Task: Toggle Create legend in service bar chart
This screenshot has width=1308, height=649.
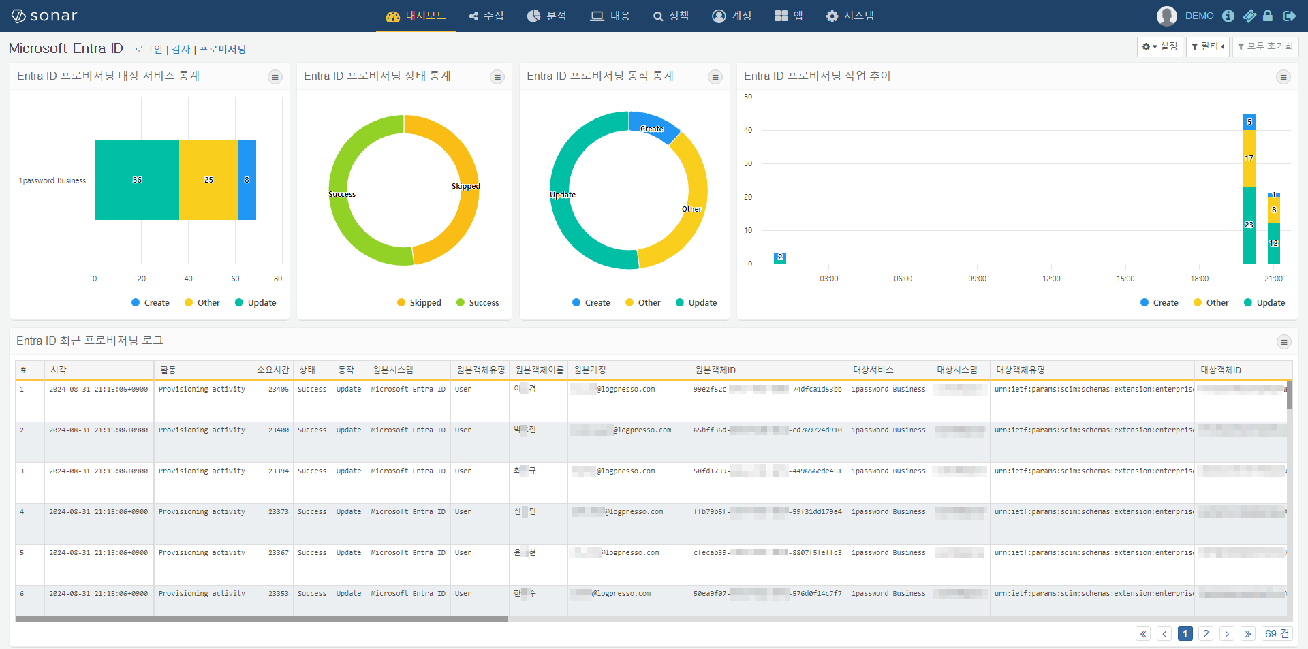Action: tap(150, 302)
